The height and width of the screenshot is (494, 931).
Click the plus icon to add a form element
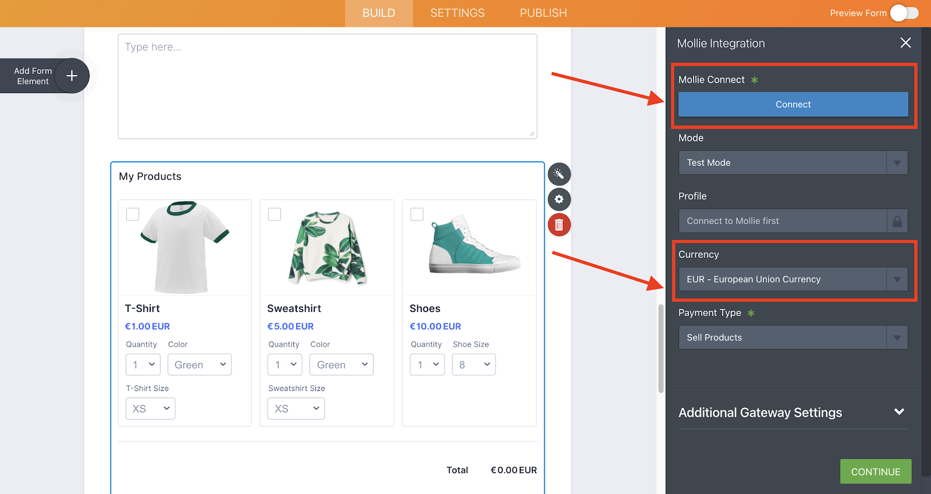[72, 76]
